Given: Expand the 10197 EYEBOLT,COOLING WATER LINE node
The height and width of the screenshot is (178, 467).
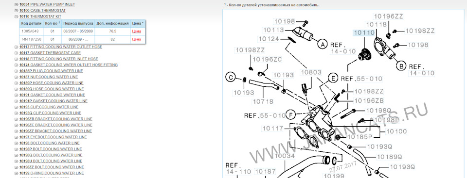Looking at the screenshot, I should tap(16, 137).
